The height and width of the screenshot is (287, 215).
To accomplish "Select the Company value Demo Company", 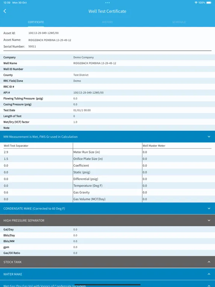I will [84, 57].
